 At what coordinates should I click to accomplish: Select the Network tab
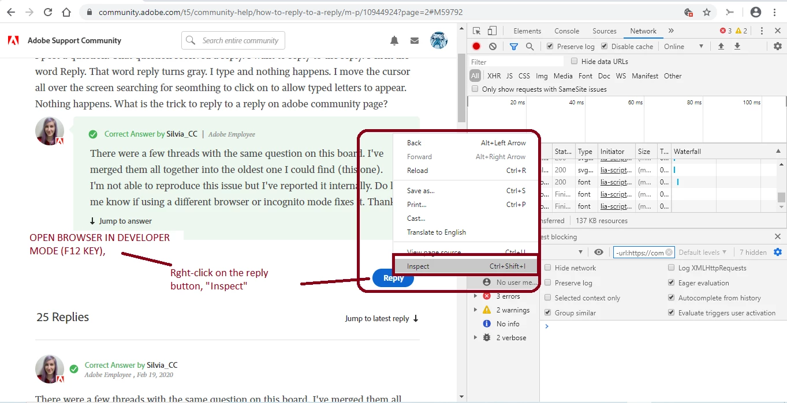coord(643,31)
